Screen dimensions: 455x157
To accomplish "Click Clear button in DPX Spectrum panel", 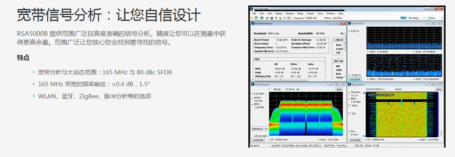I will (x=339, y=89).
